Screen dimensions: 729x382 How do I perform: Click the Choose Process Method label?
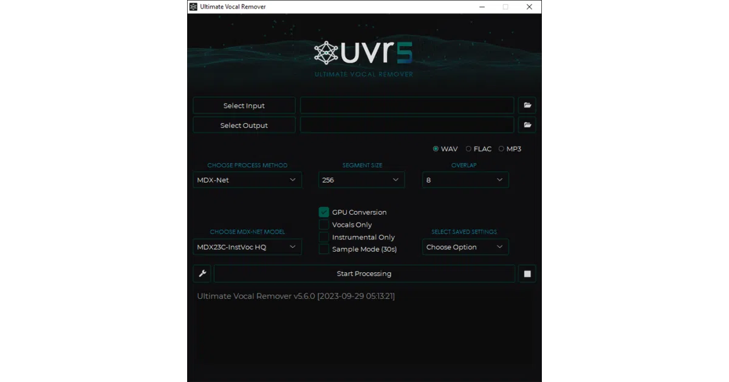(x=247, y=165)
